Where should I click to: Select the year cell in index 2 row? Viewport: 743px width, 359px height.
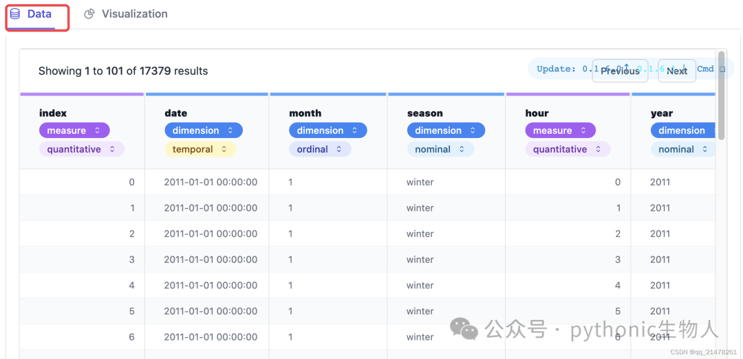point(673,233)
